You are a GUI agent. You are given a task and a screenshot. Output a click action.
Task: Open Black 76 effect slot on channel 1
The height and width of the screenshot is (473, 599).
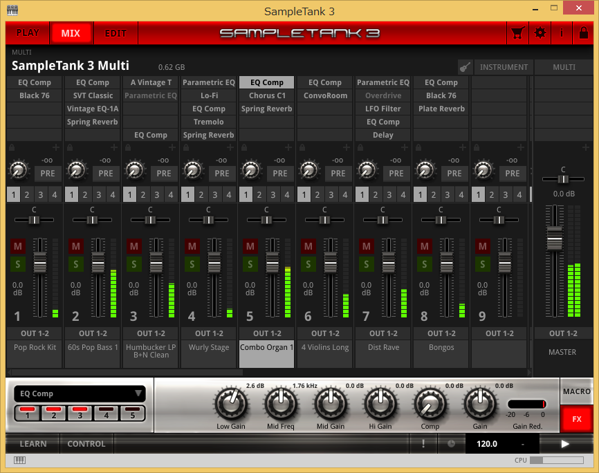pos(35,95)
